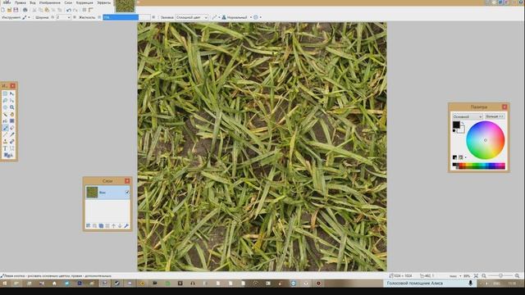Click fit-to-window icon in status bar

click(x=476, y=276)
